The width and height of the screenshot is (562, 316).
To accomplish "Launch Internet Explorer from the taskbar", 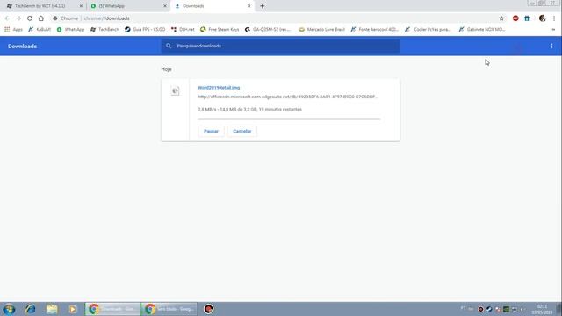I will point(31,309).
